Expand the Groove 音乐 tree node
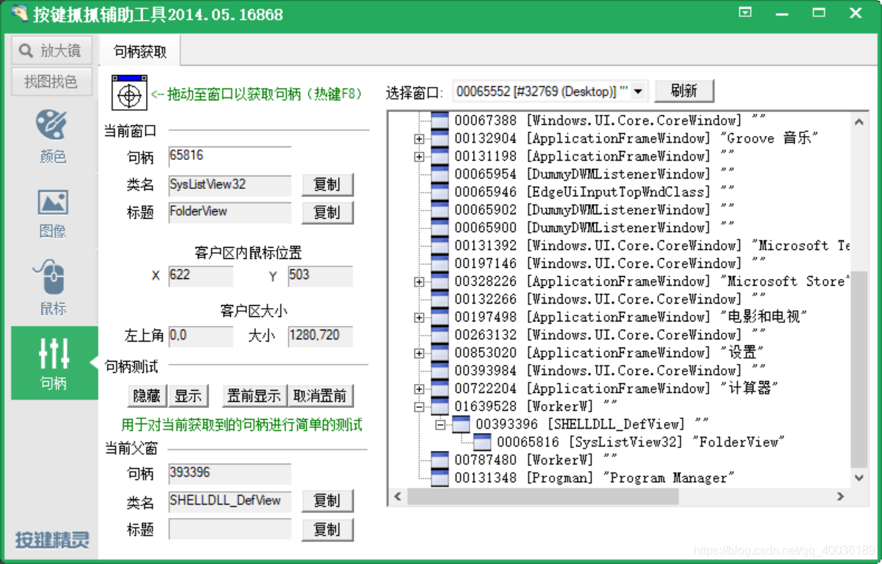Viewport: 882px width, 564px height. coord(421,138)
